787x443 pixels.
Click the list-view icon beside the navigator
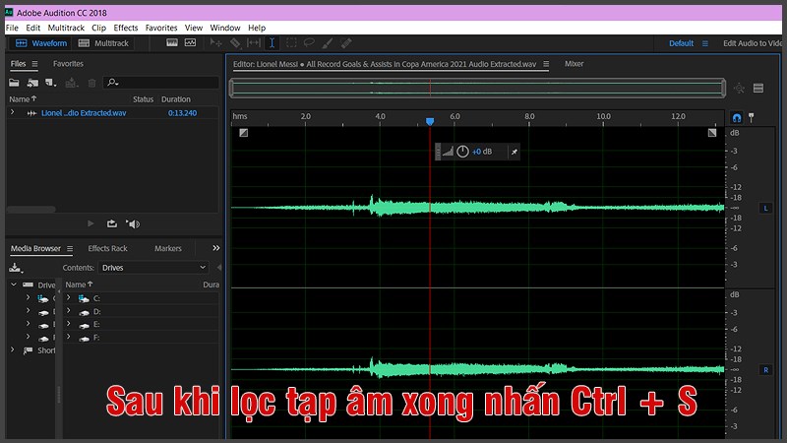758,89
